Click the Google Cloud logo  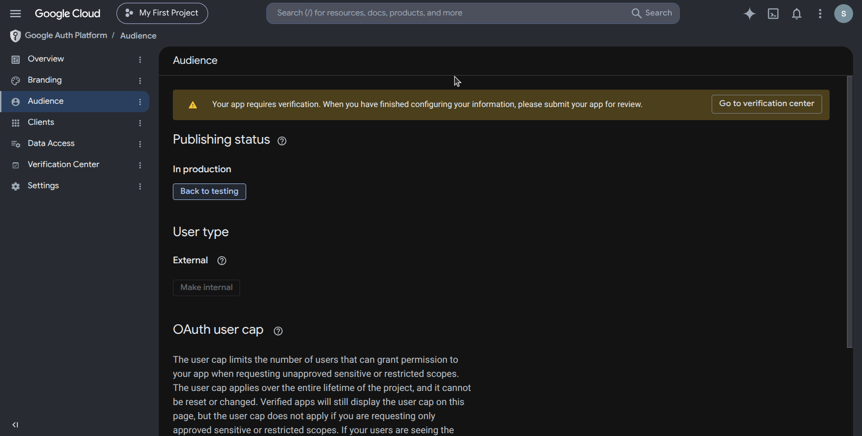[68, 14]
